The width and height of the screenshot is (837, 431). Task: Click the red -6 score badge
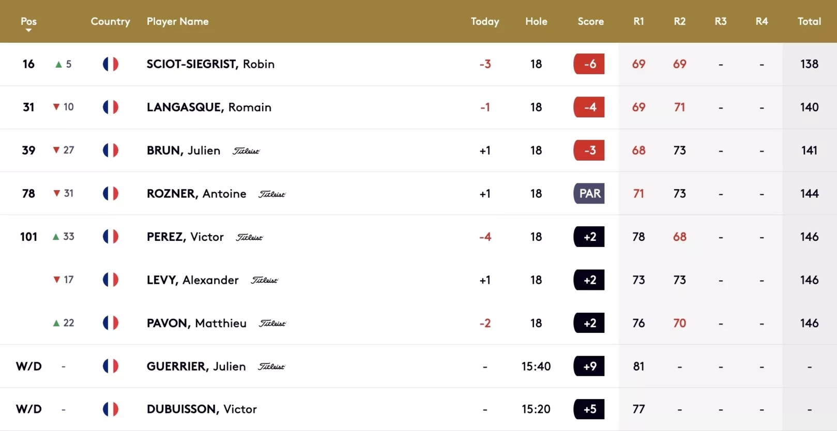(589, 64)
